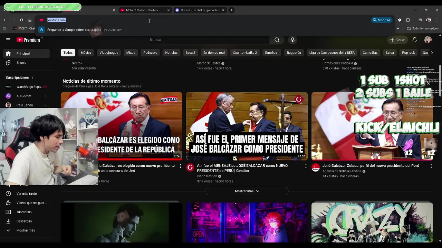Viewport: 442px width, 248px height.
Task: Open the Todos los marcadores folder
Action: pyautogui.click(x=423, y=29)
